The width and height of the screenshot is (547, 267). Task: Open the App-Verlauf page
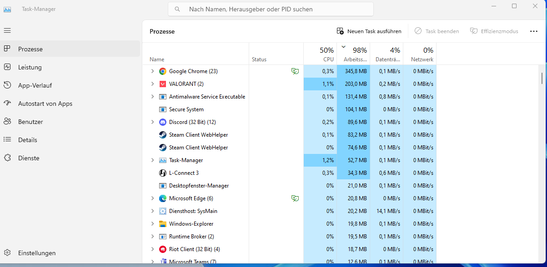click(70, 85)
